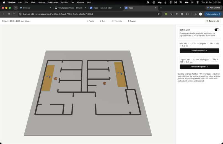Bookmark this page with the star
The width and height of the screenshot is (223, 144).
point(159,14)
